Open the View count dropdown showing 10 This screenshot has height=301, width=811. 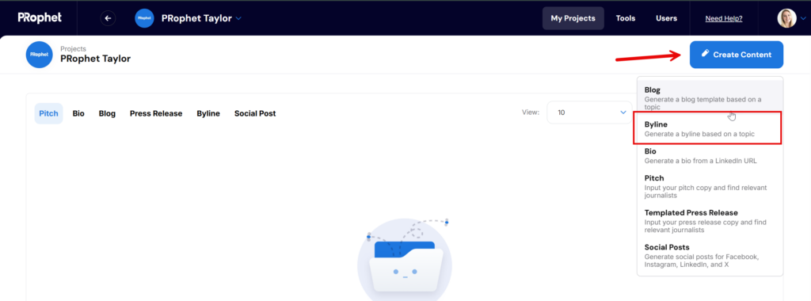click(589, 112)
